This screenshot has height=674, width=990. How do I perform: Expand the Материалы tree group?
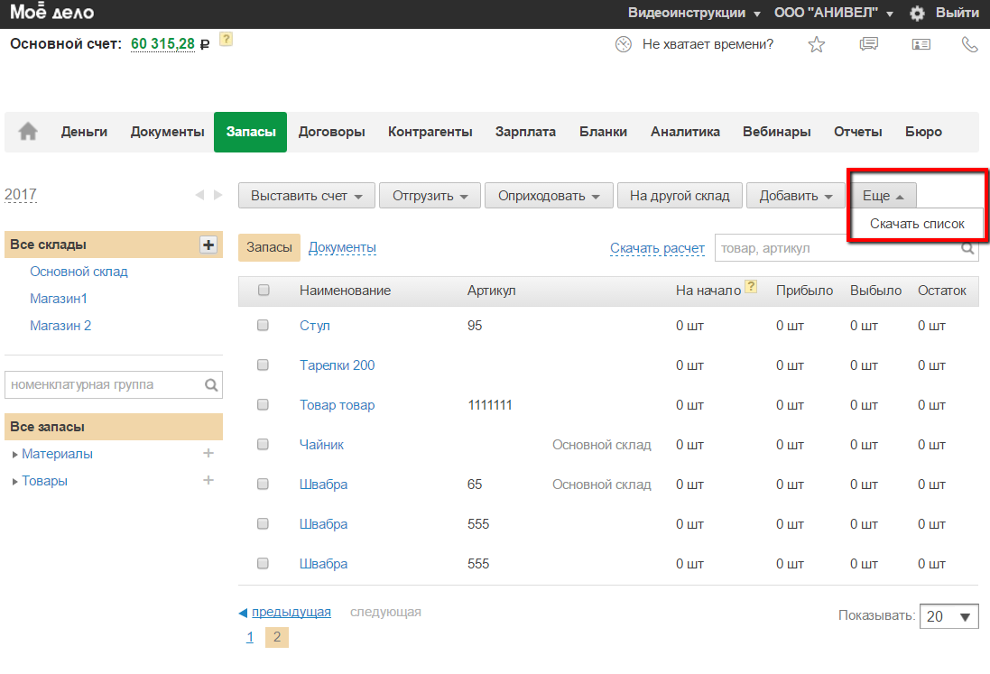coord(15,455)
